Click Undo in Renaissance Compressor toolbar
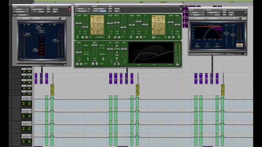Viewport: 262px width, 147px height. pyautogui.click(x=20, y=18)
